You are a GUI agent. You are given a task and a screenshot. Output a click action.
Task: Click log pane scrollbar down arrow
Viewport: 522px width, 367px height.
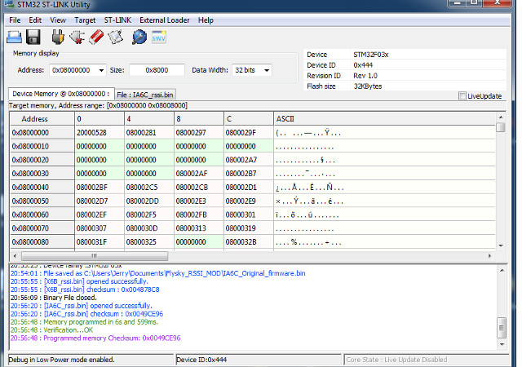tap(502, 344)
